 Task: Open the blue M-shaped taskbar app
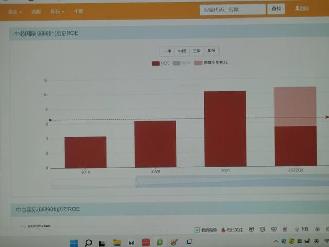(132, 243)
